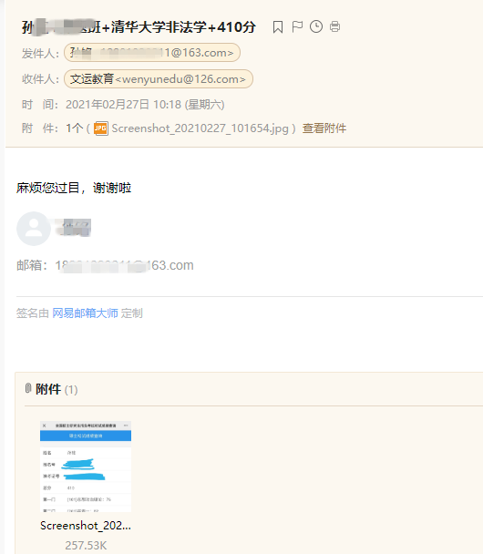This screenshot has width=483, height=554.
Task: Print the email using the printer icon
Action: click(335, 26)
